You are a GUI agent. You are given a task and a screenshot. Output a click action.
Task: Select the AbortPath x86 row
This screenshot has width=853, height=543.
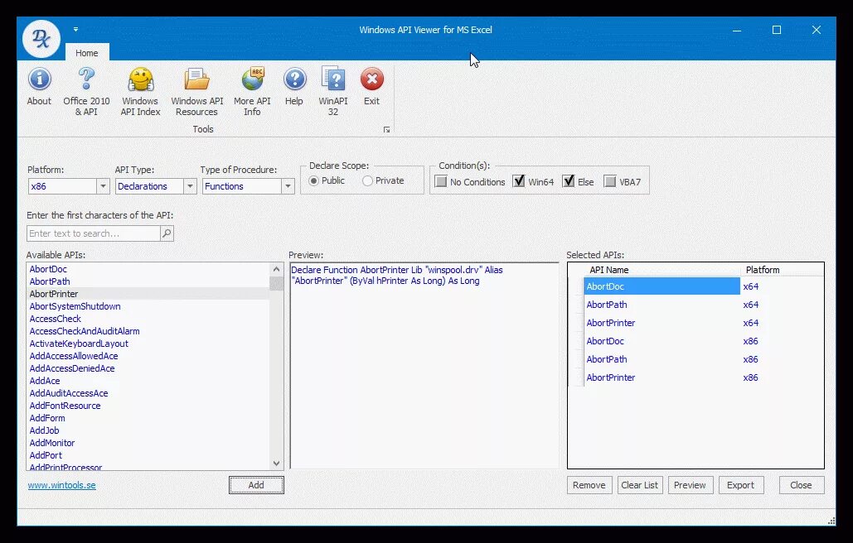pos(704,359)
